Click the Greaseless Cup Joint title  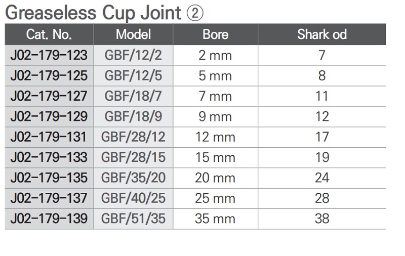point(94,12)
